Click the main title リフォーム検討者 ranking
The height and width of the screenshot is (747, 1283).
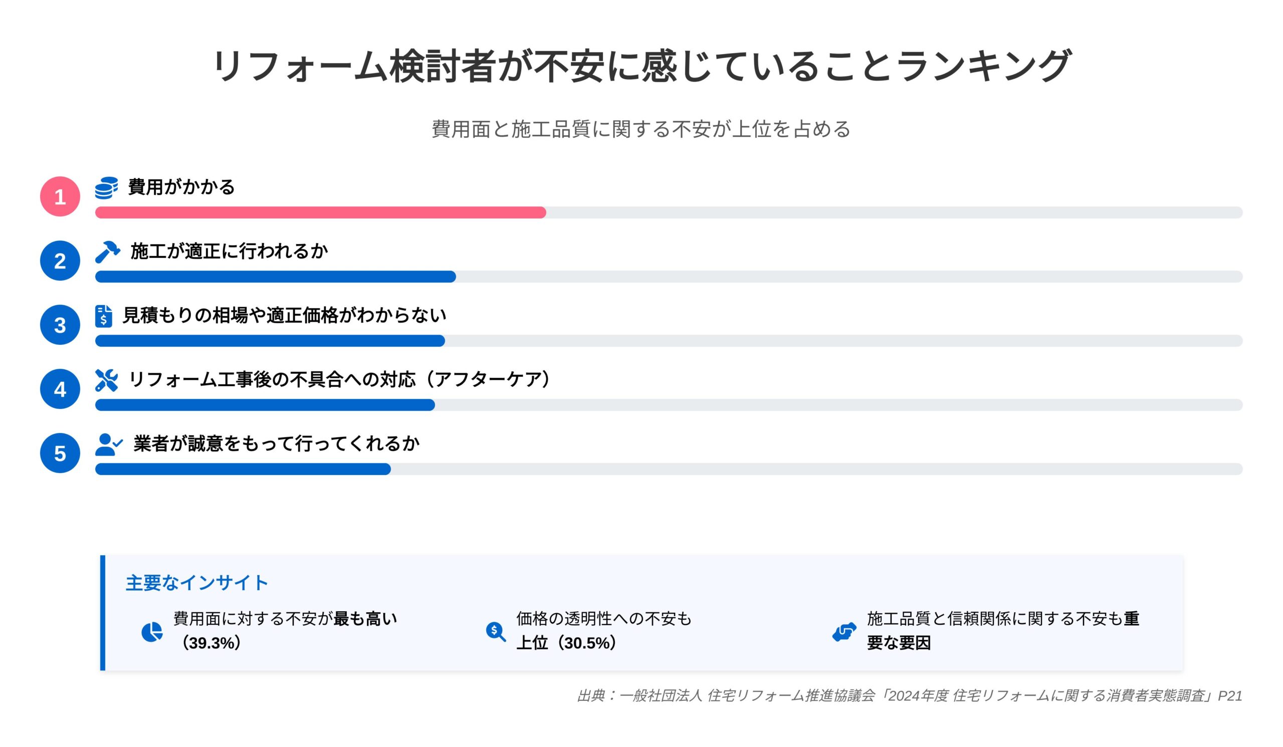tap(641, 66)
